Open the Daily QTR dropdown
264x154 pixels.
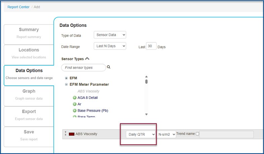(141, 134)
